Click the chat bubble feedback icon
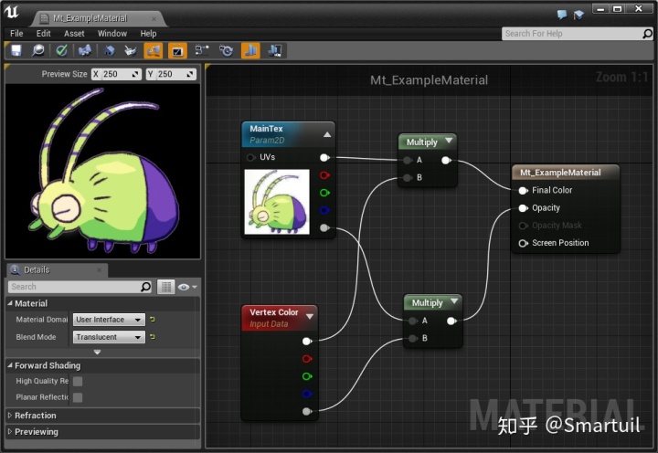This screenshot has width=658, height=453. point(562,15)
